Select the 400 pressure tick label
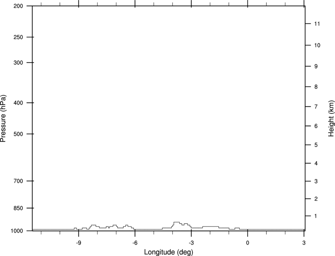 tap(18, 103)
